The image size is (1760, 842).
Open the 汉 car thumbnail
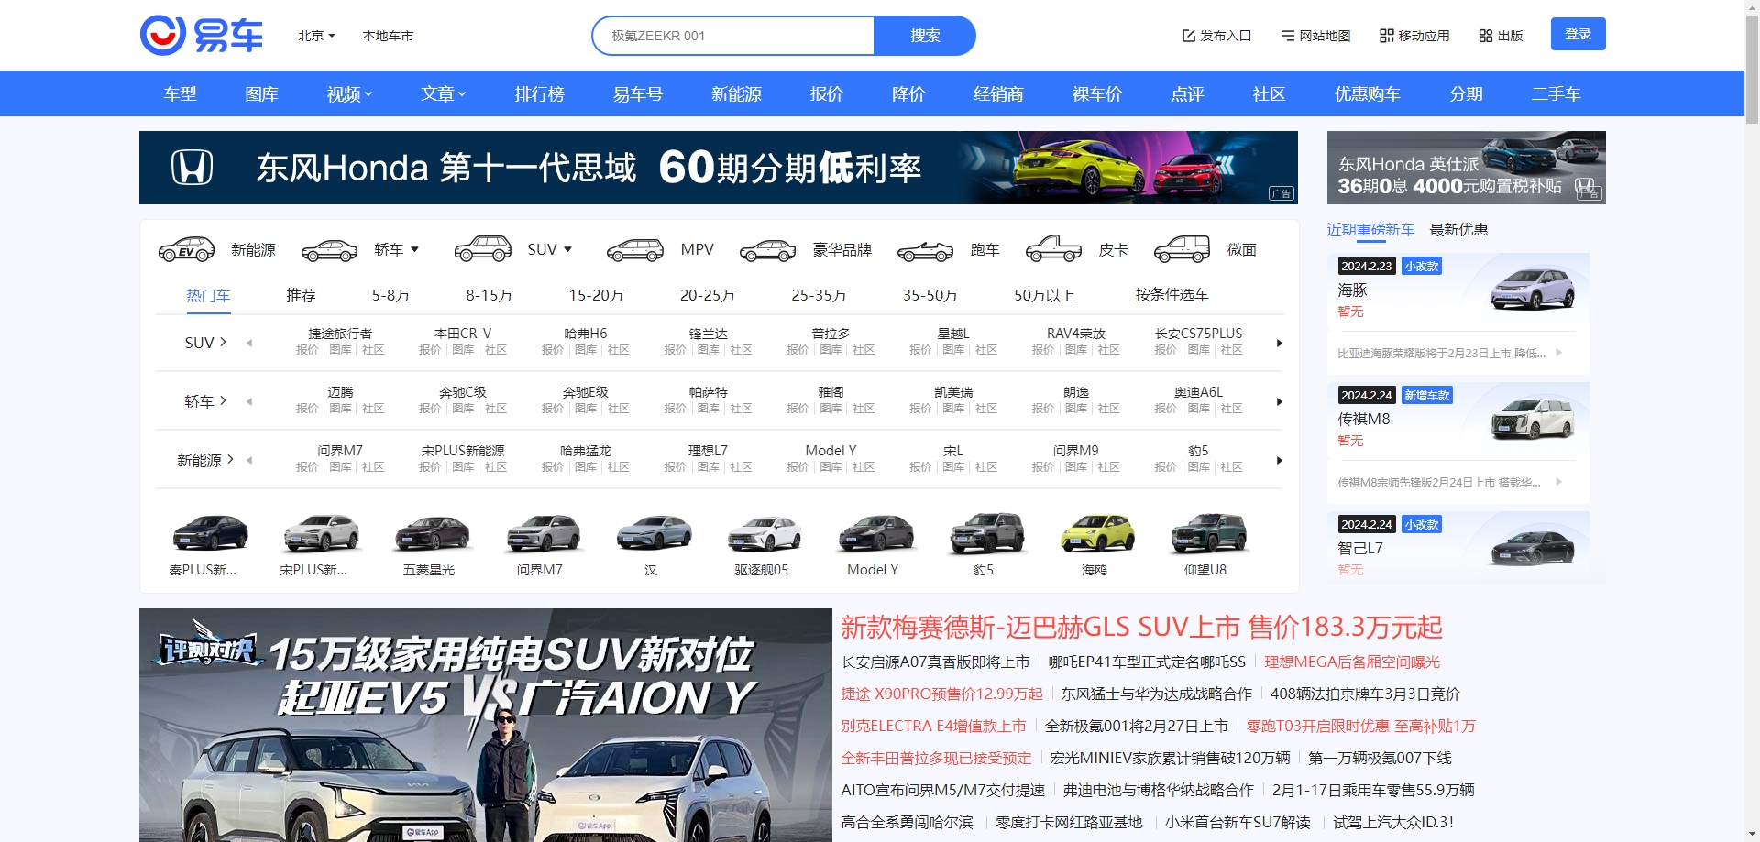tap(654, 533)
